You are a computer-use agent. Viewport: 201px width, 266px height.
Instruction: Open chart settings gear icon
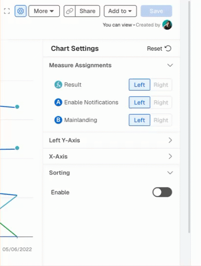coord(21,11)
